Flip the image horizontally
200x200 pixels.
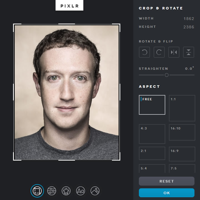(174, 52)
